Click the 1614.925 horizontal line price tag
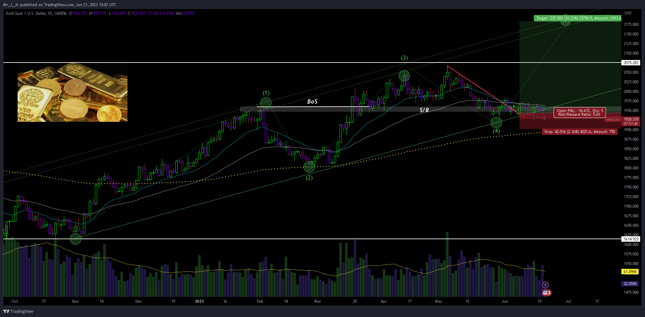This screenshot has height=317, width=645. point(631,239)
